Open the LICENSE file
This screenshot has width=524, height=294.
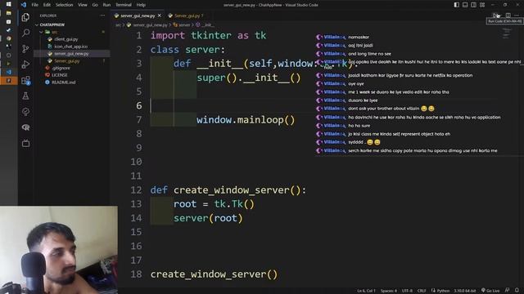(x=60, y=75)
